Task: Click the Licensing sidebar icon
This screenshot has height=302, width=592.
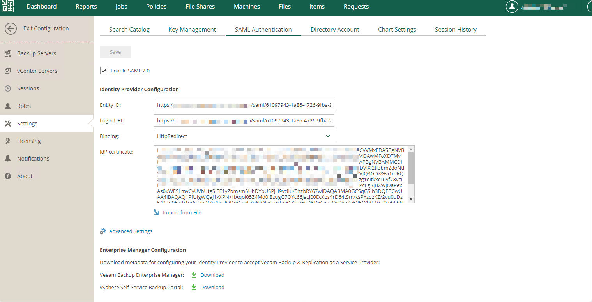Action: [x=8, y=141]
